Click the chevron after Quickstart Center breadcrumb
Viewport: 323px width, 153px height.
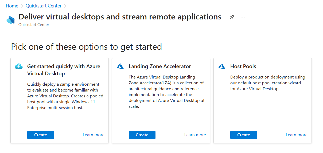coord(65,6)
